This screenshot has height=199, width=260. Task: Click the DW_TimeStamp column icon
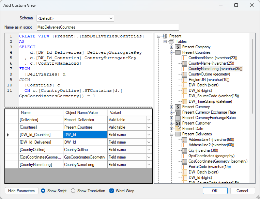click(x=184, y=101)
